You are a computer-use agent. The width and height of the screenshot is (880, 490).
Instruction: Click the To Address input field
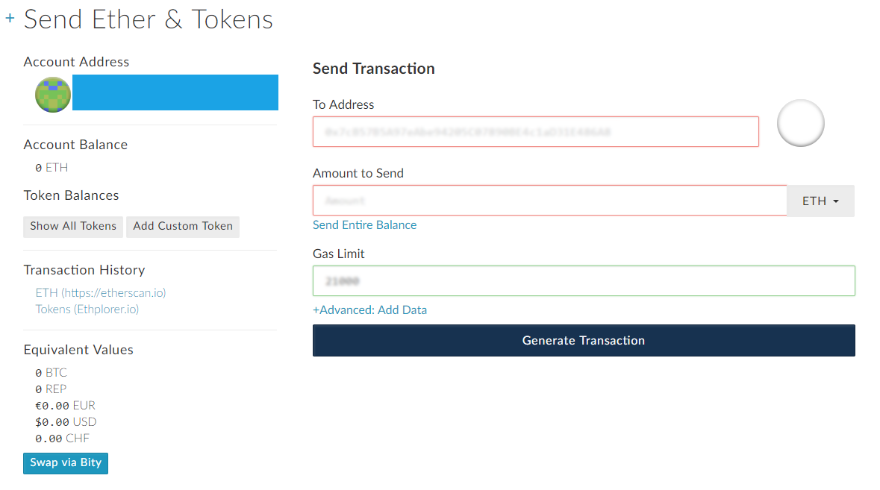coord(535,132)
